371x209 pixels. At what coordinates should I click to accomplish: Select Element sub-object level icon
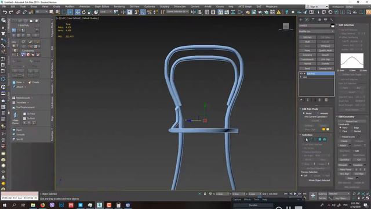[x=325, y=139]
